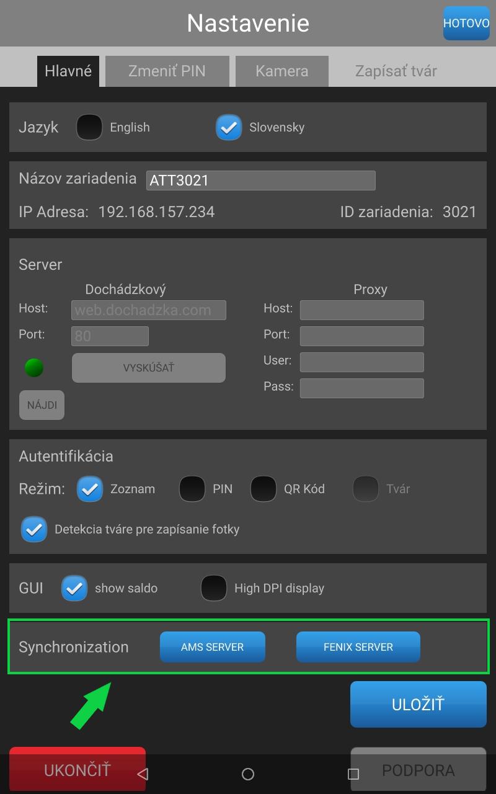
Task: Focus the Proxy Host field
Action: pyautogui.click(x=362, y=310)
